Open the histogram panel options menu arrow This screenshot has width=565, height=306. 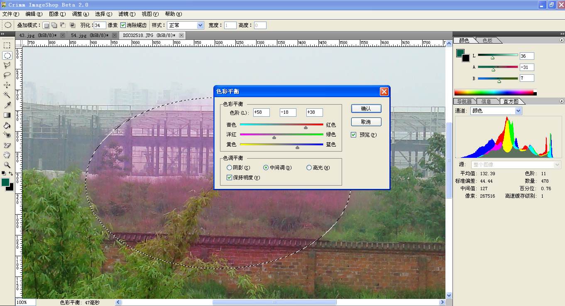[562, 101]
